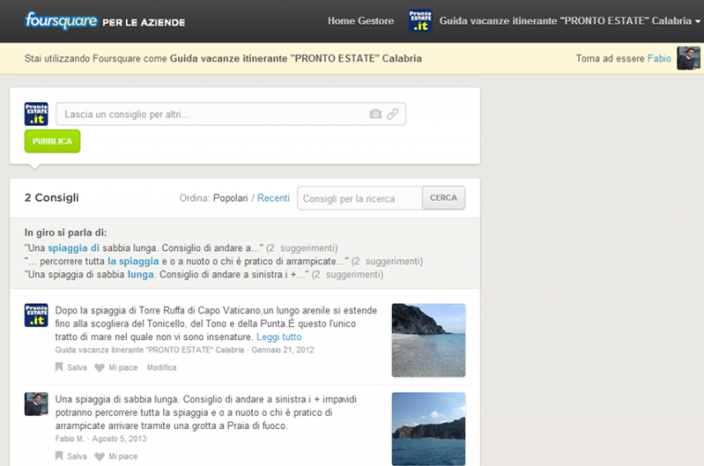Open the Praia di fuoco cliff photo thumbnail
Screen dimensions: 704x466
[428, 429]
